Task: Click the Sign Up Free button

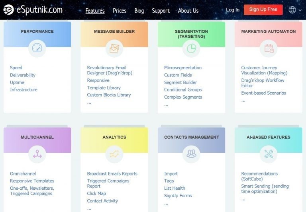Action: [263, 10]
